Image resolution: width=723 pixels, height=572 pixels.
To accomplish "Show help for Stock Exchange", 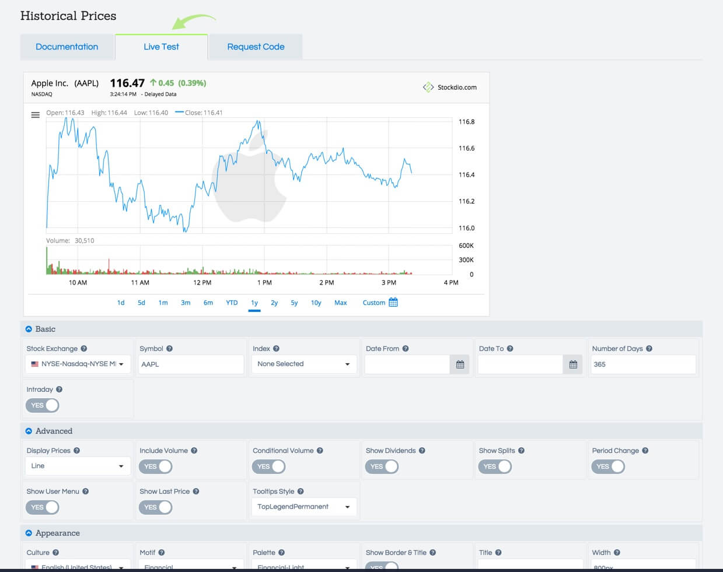I will [84, 349].
